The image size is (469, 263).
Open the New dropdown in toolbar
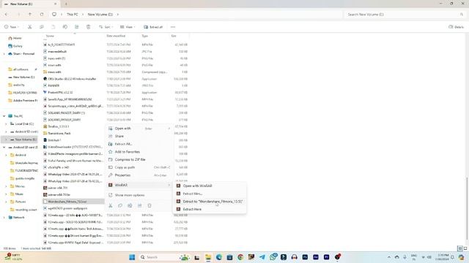click(x=12, y=27)
